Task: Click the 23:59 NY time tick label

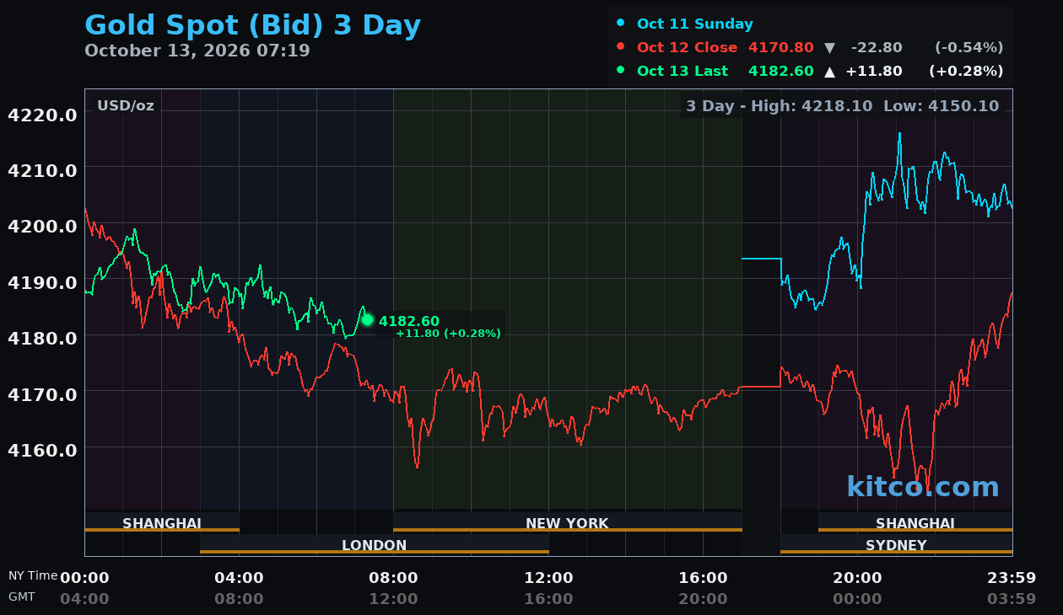Action: [x=1012, y=578]
